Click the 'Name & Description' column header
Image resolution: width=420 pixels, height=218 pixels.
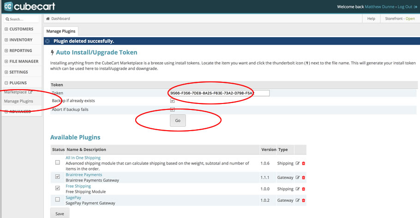click(x=86, y=149)
